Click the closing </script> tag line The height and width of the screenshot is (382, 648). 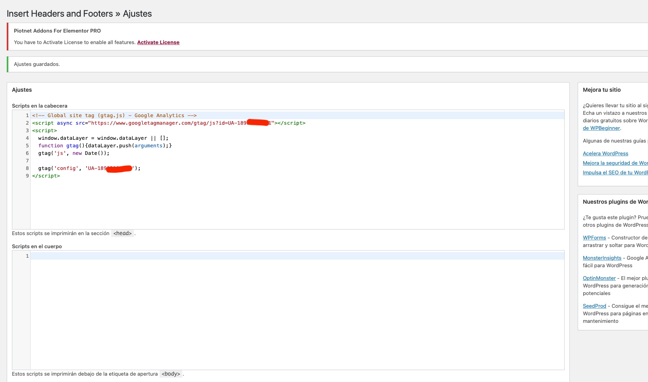pos(46,176)
